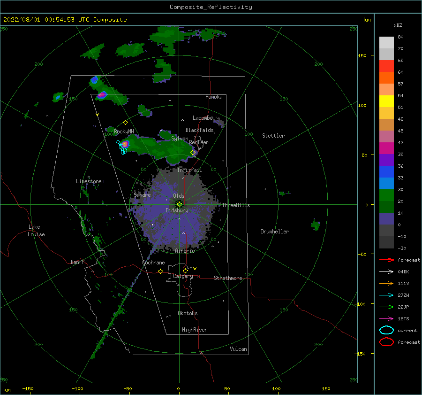The image size is (422, 395).
Task: Click the Cochrane label
Action: pos(153,263)
